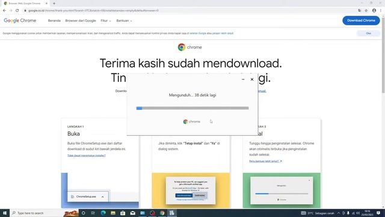This screenshot has height=217, width=385.
Task: Expand the Fitur dropdown menu
Action: [106, 20]
